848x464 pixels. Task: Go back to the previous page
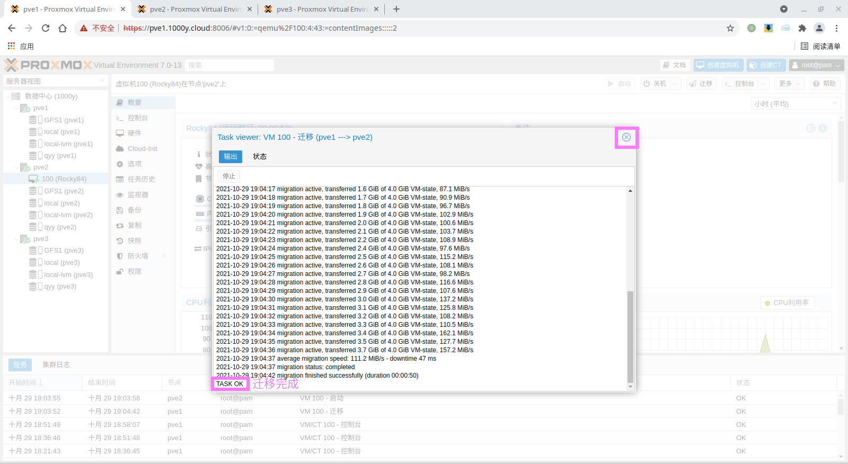pos(12,28)
